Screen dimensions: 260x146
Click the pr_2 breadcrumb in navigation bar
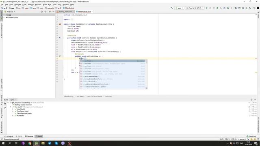[4, 8]
